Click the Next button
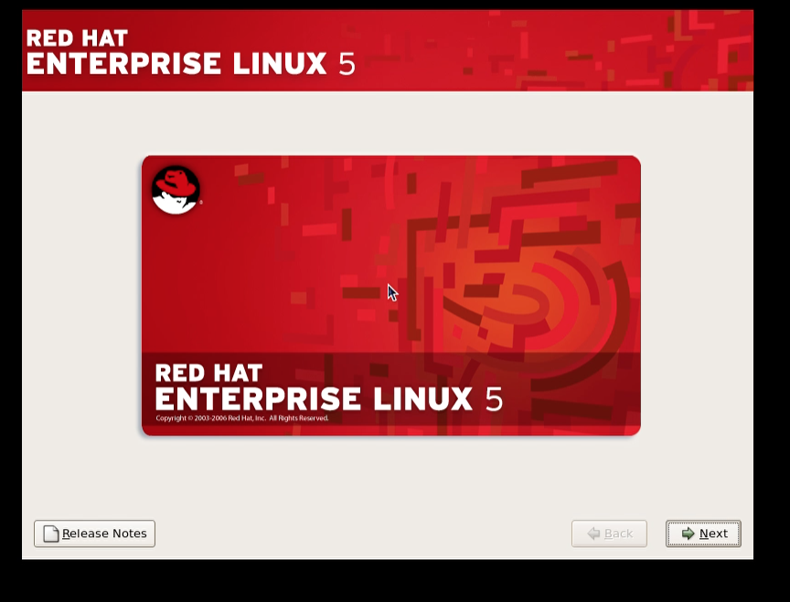The width and height of the screenshot is (790, 602). 703,533
